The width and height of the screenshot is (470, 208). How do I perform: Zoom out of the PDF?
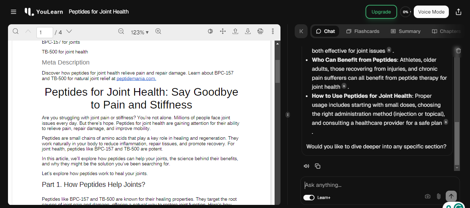click(121, 32)
